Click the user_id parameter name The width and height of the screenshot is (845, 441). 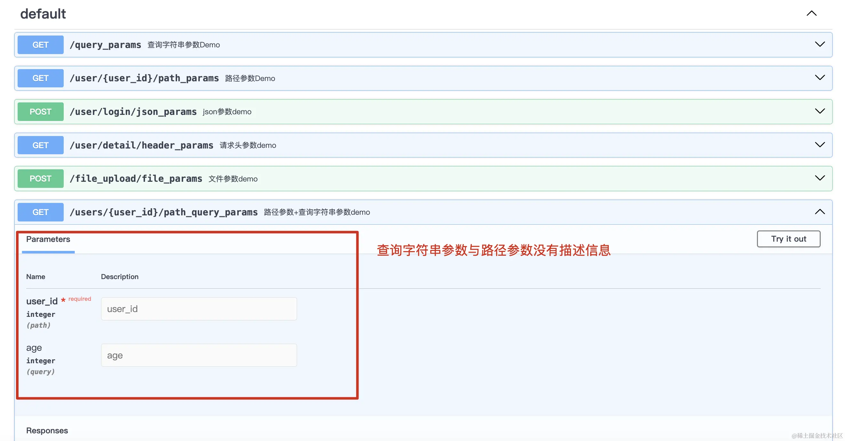(42, 301)
